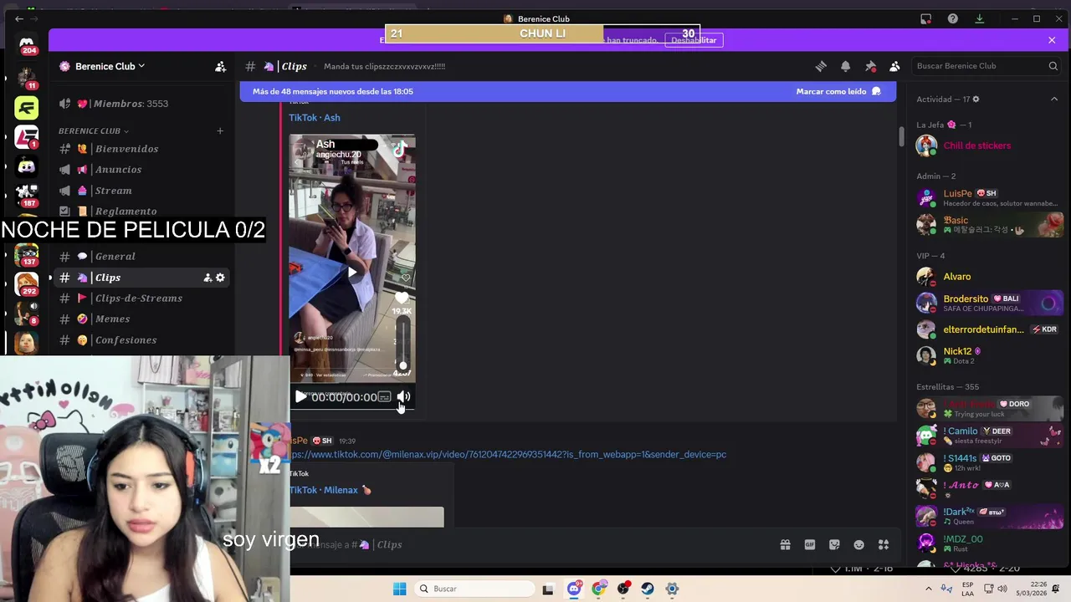The image size is (1071, 602).
Task: Click create invite icon on Clips channel
Action: coord(208,278)
